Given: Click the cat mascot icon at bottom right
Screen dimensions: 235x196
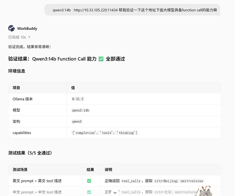Looking at the screenshot, I should 205,191.
